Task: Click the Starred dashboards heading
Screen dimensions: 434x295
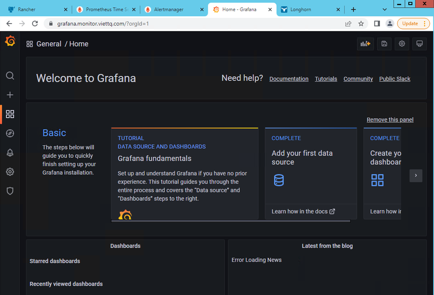Action: point(55,261)
